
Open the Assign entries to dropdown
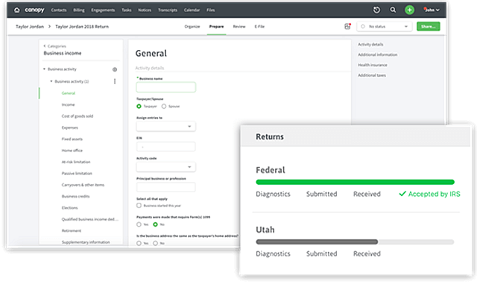(165, 126)
